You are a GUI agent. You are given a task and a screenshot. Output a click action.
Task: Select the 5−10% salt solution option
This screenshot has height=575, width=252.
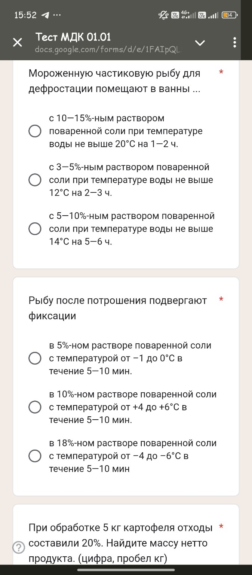pyautogui.click(x=35, y=229)
